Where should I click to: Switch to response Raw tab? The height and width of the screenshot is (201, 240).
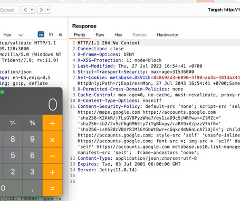[100, 35]
